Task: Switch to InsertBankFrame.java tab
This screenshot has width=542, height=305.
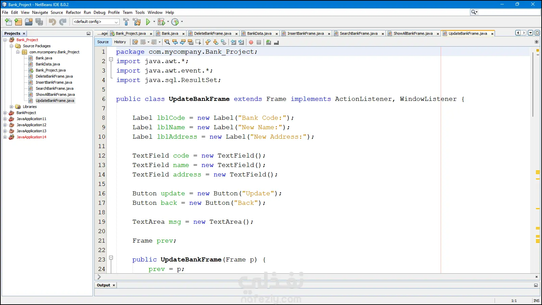Action: pyautogui.click(x=305, y=33)
